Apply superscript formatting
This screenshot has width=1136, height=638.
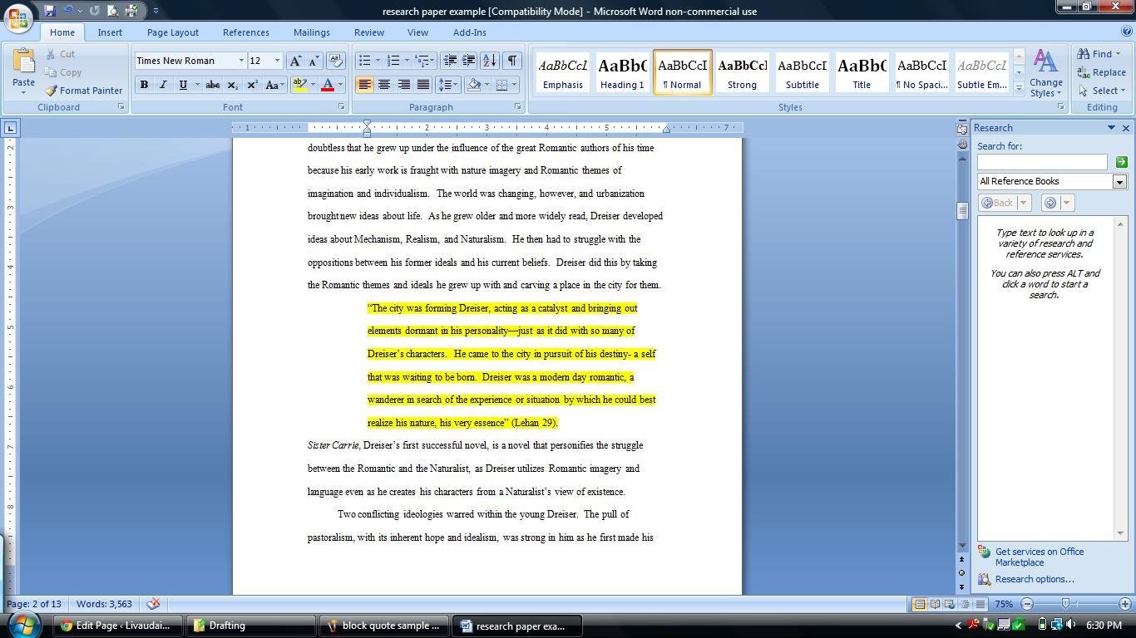[252, 85]
